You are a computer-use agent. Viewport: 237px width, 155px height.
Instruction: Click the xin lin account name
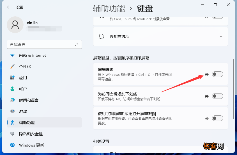pos(32,23)
